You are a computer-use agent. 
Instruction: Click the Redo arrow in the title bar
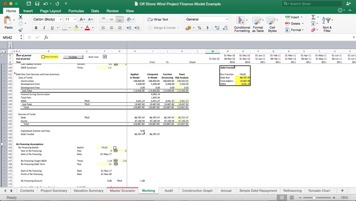[57, 4]
